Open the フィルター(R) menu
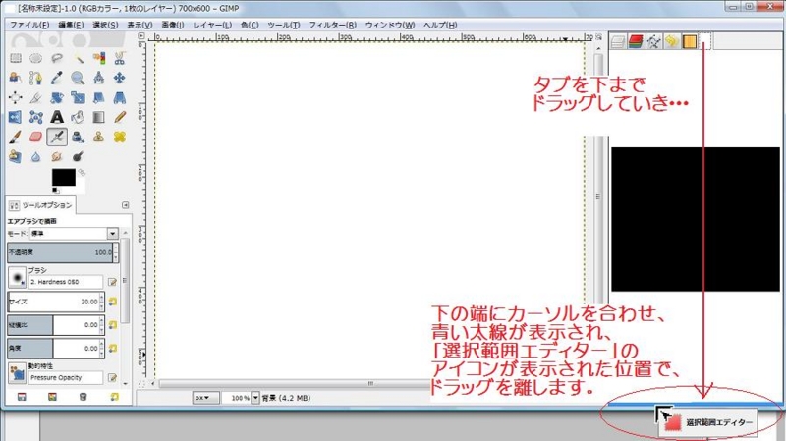 (x=332, y=25)
